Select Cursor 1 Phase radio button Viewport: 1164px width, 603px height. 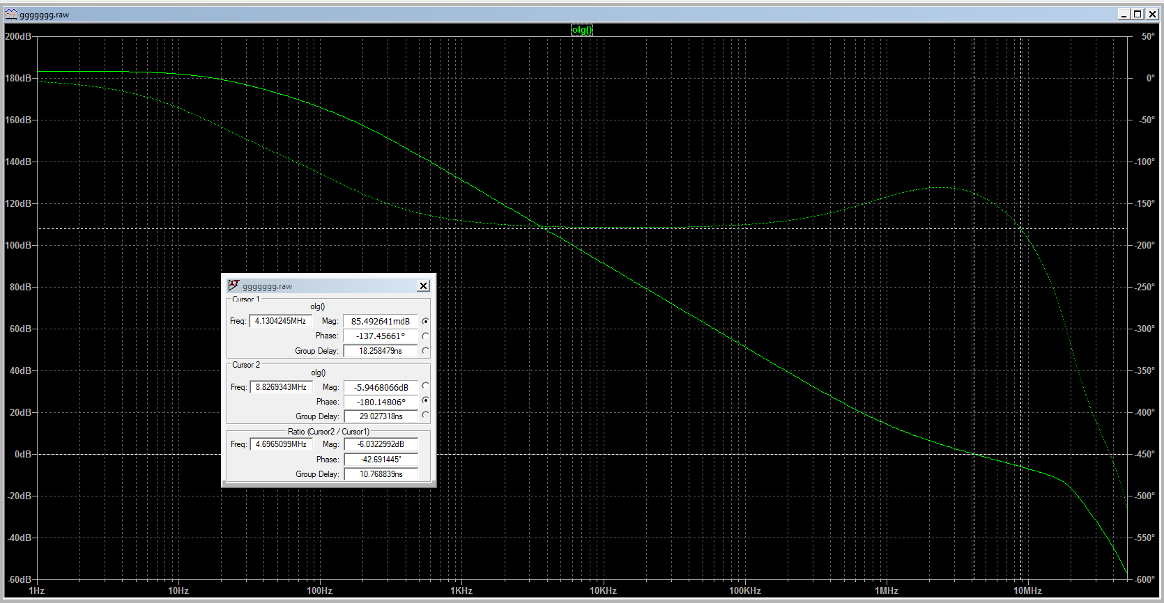click(x=425, y=336)
